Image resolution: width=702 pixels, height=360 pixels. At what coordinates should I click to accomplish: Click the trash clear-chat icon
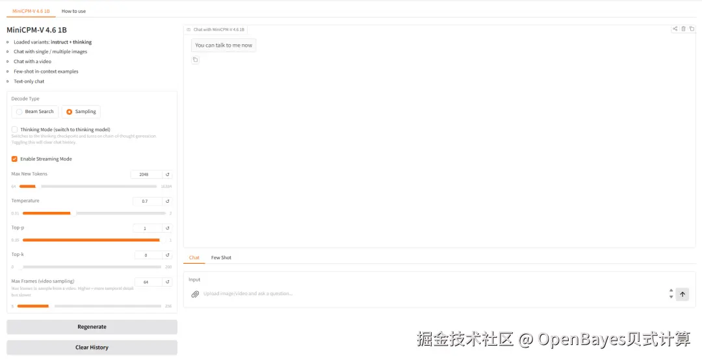[683, 29]
